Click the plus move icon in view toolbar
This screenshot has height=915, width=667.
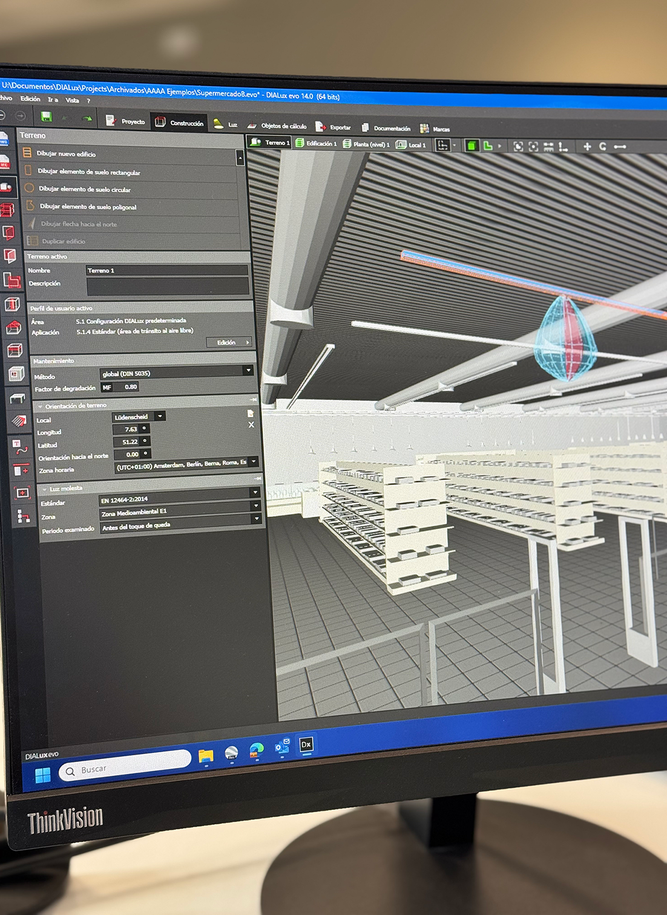click(586, 146)
